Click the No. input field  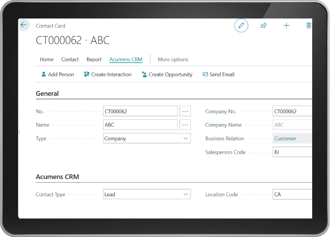140,111
